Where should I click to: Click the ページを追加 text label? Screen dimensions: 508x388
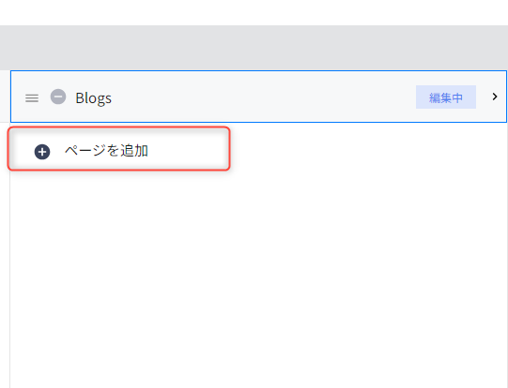(106, 151)
